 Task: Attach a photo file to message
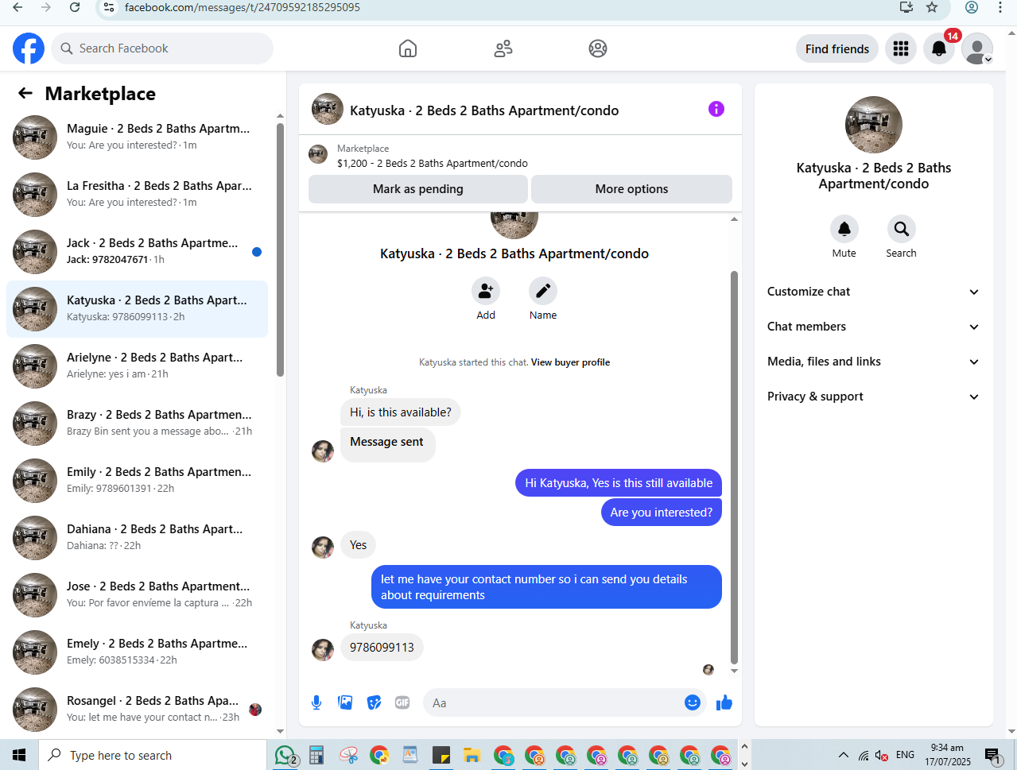tap(345, 702)
